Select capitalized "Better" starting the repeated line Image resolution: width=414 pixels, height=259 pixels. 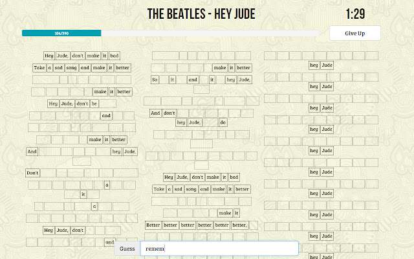click(x=153, y=225)
